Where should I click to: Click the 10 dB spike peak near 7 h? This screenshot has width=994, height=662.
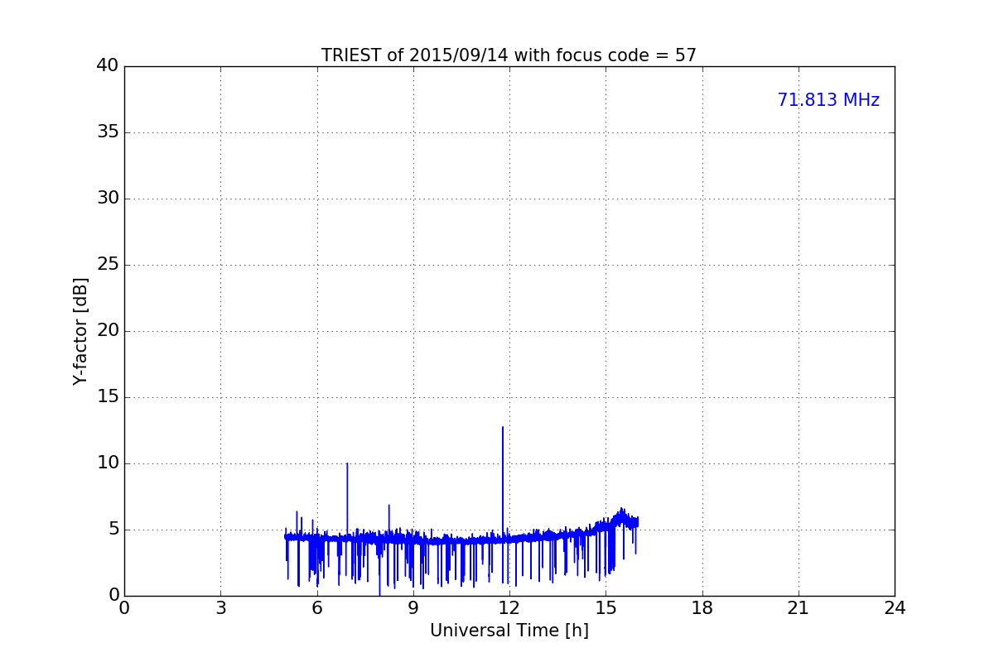[x=347, y=463]
